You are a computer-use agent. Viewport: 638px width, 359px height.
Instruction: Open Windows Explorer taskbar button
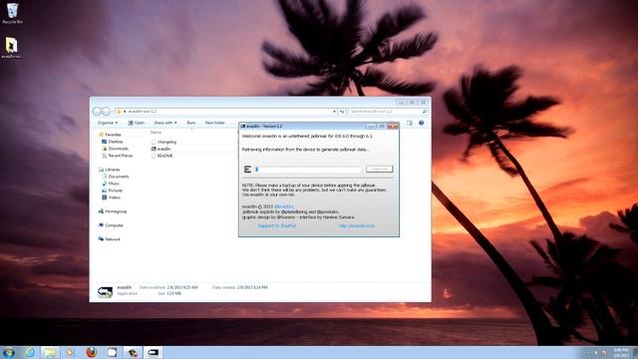[50, 352]
